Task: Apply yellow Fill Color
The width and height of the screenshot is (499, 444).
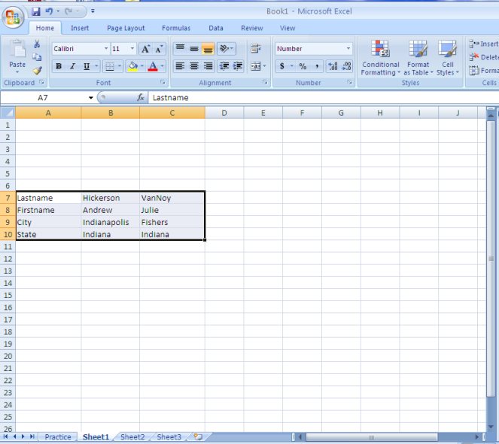Action: (x=132, y=66)
